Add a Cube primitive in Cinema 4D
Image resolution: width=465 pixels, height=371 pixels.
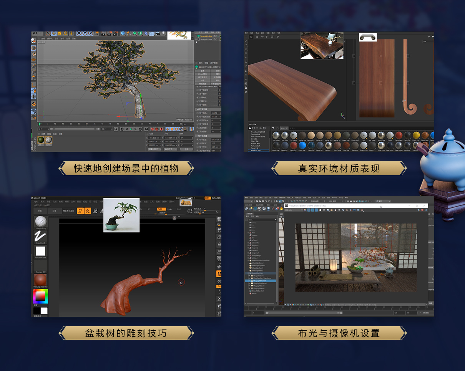point(123,33)
